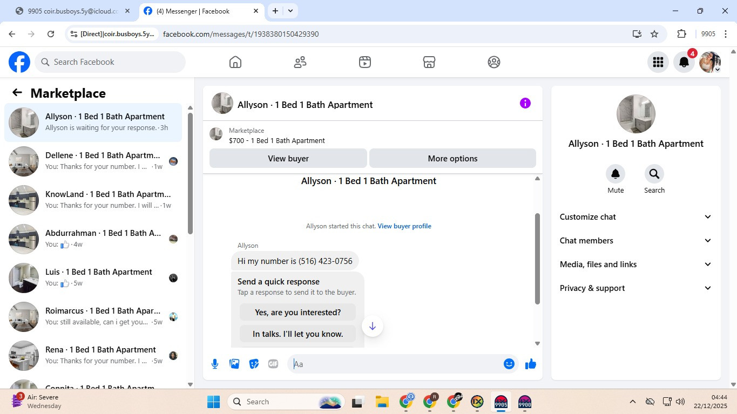Screen dimensions: 737x414
Task: Click the browser address bar URL
Action: tap(241, 34)
